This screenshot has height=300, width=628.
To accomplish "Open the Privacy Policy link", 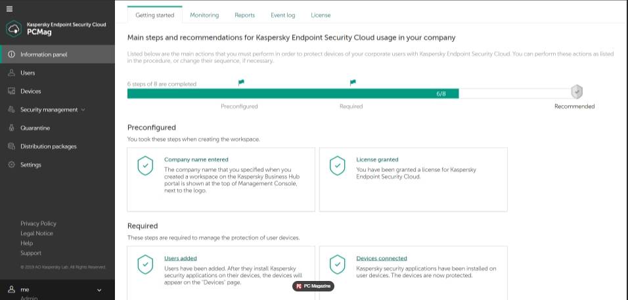I will pos(39,224).
